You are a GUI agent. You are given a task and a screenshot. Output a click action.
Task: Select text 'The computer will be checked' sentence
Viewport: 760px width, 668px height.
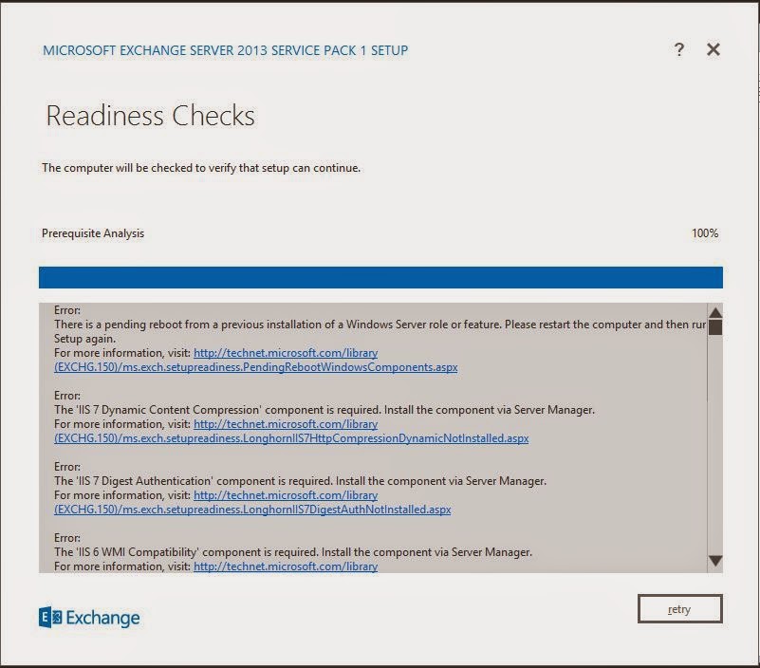pyautogui.click(x=201, y=168)
